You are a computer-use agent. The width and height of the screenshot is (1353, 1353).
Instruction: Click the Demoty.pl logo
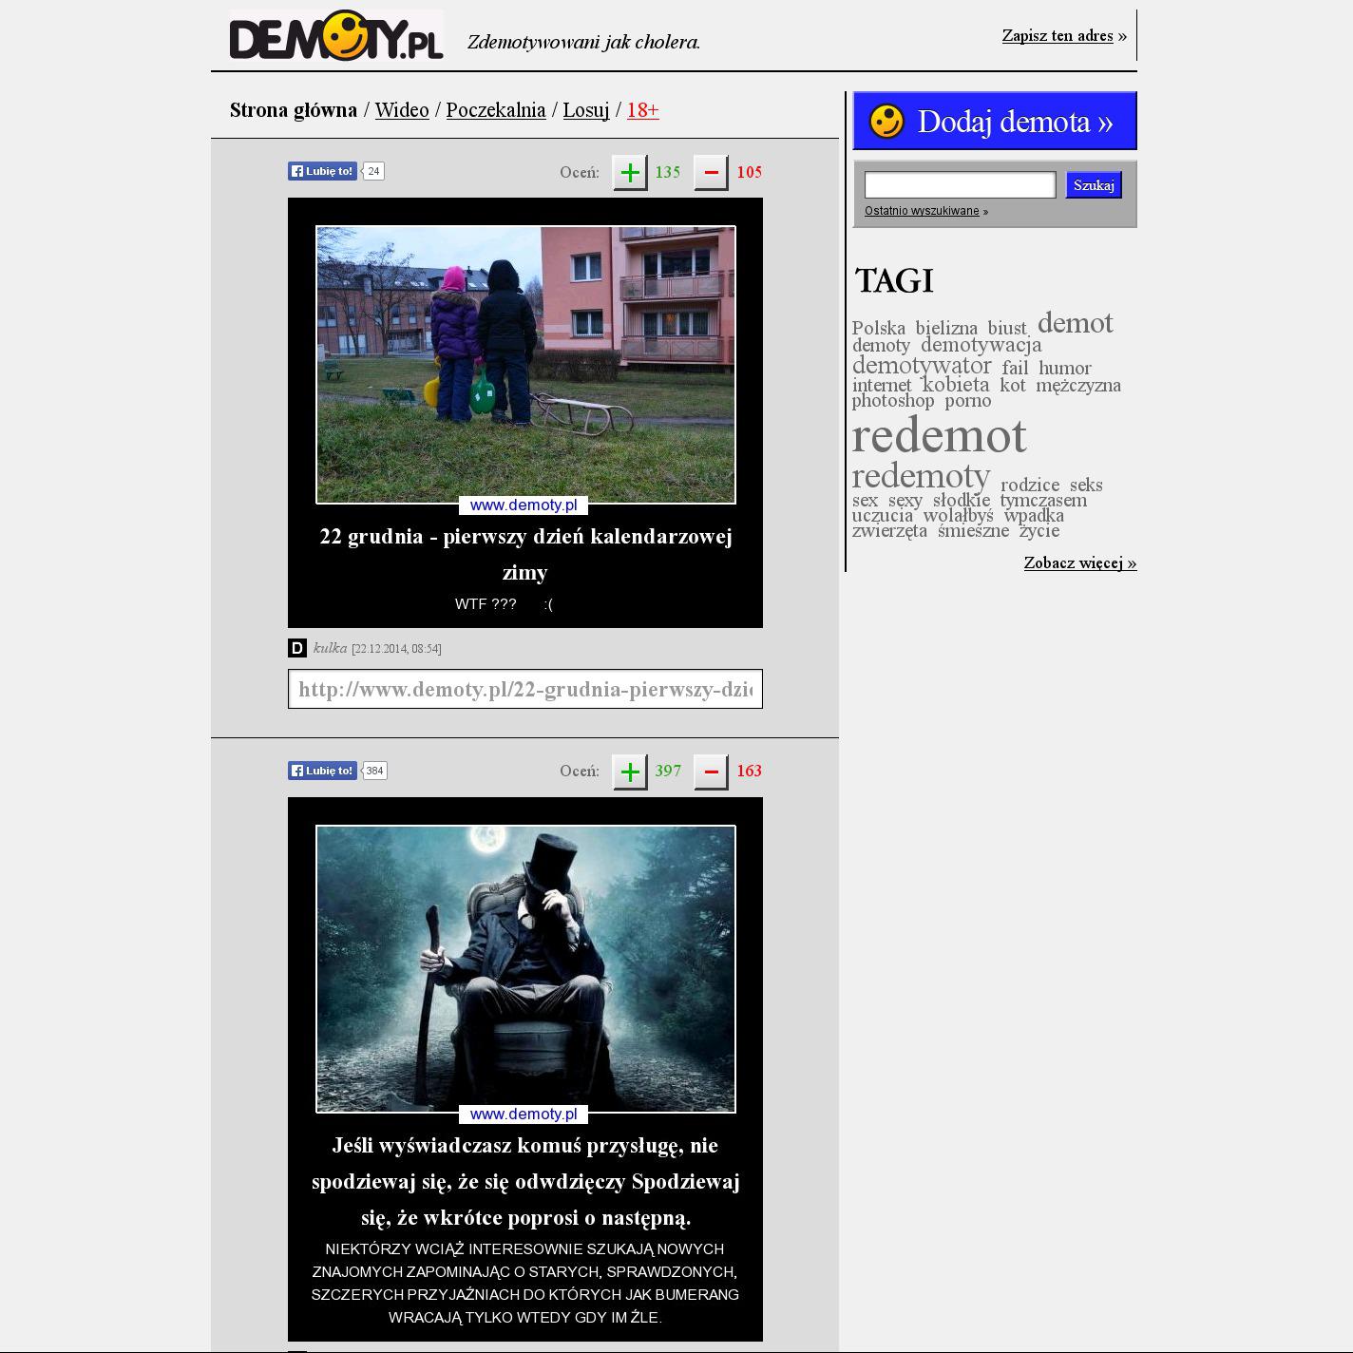(x=335, y=36)
